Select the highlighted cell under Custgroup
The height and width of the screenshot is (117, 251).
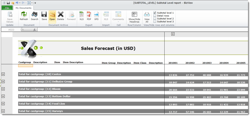26,65
